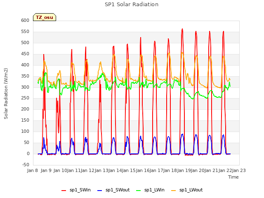264x198 pixels.
Task: Click the sp1_SWin legend label
Action: click(x=80, y=190)
